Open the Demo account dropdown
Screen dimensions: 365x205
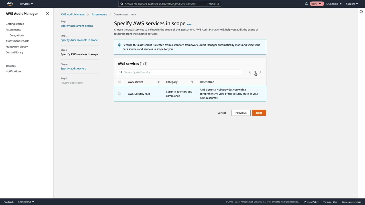[316, 4]
